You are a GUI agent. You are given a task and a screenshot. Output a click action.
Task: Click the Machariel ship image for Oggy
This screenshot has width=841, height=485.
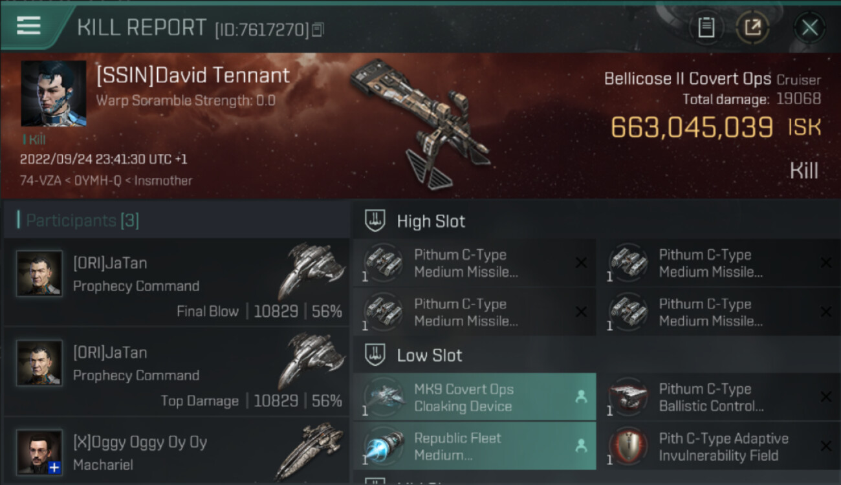tap(309, 451)
